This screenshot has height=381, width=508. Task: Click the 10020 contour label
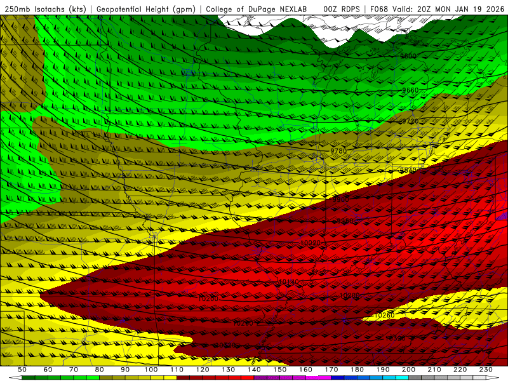pyautogui.click(x=311, y=243)
